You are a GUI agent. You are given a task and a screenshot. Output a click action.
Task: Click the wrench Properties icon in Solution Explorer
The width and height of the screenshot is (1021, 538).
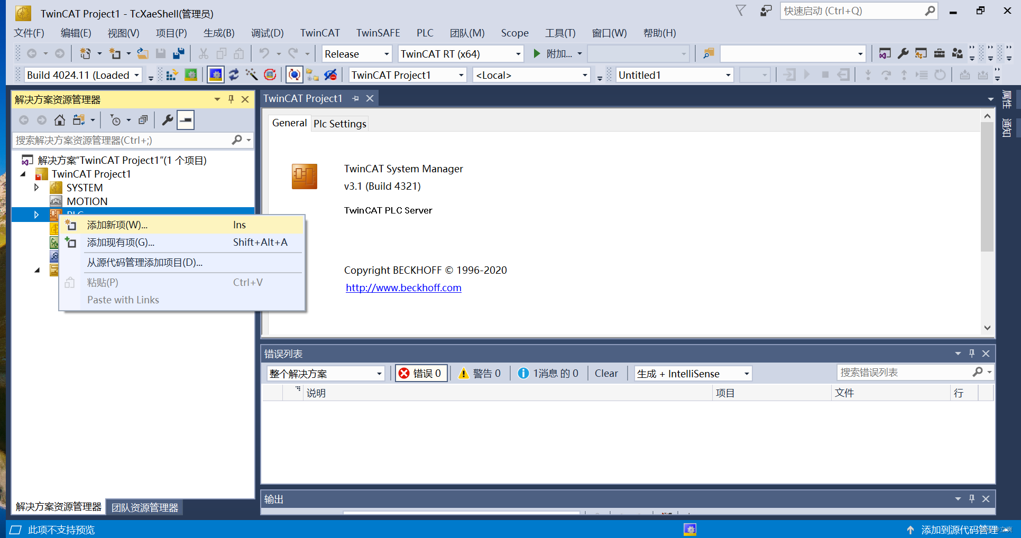point(168,120)
